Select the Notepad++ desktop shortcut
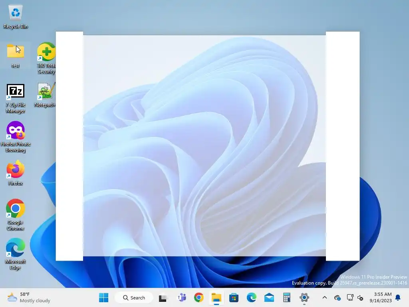The image size is (409, 307). (x=45, y=95)
